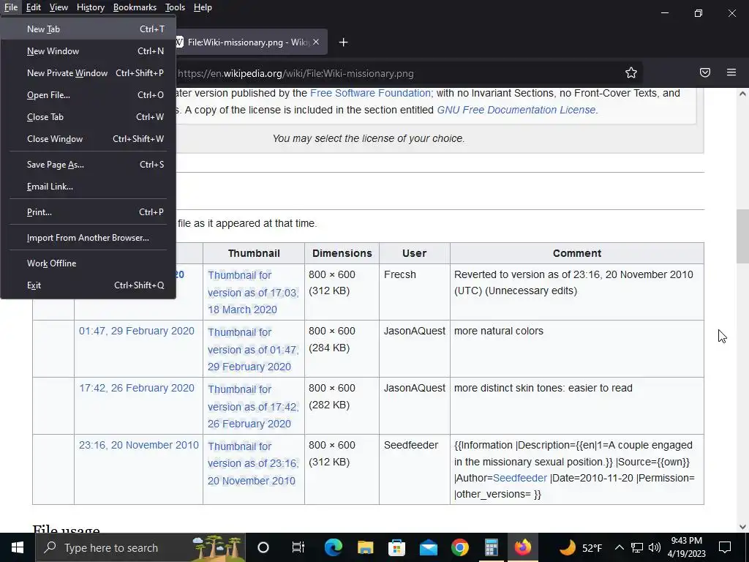The image size is (749, 562).
Task: Click the "Comment" column header
Action: (x=577, y=253)
